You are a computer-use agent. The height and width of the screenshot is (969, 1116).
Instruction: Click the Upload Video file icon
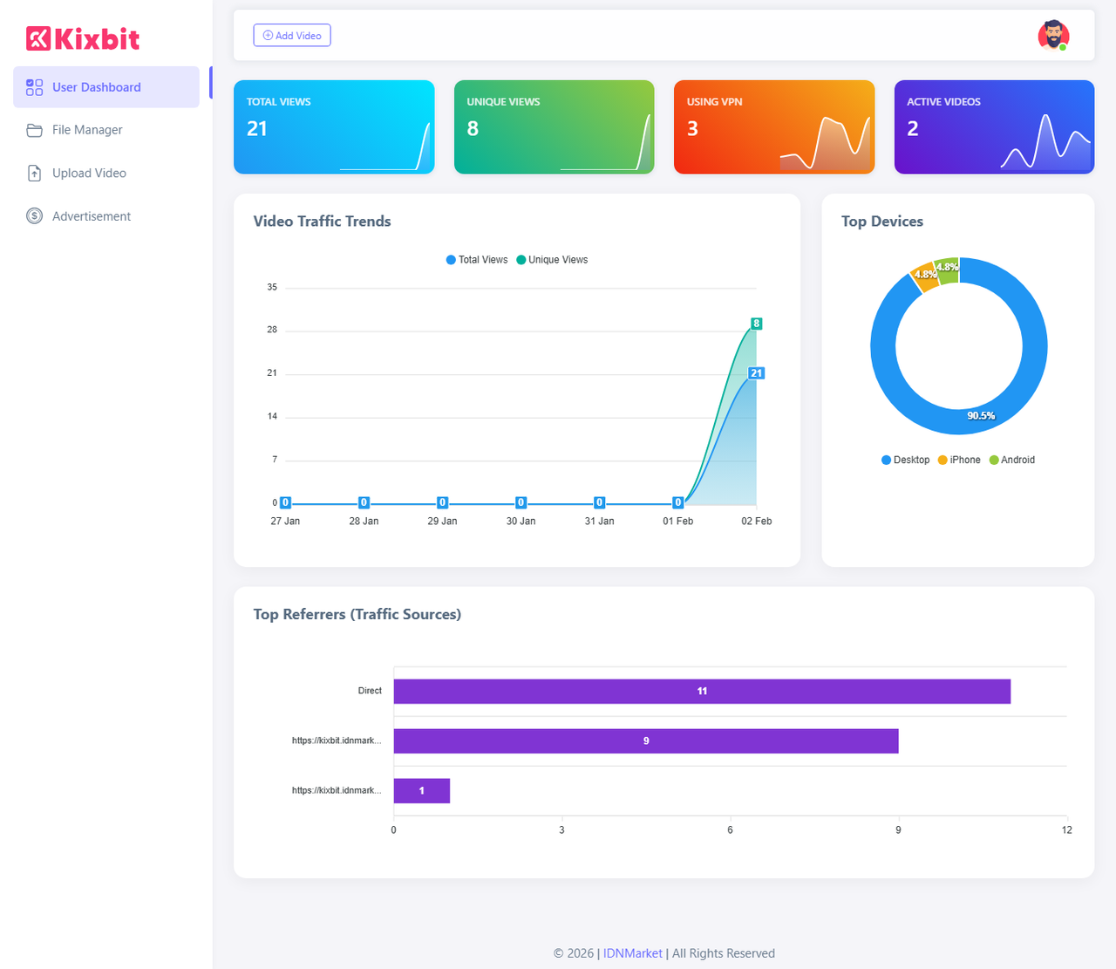pos(34,174)
